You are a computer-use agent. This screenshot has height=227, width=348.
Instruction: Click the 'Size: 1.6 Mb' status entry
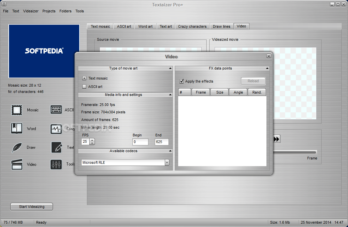tap(280, 222)
